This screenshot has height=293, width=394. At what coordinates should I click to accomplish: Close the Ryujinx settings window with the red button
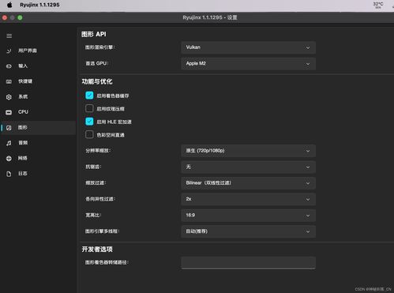5,17
